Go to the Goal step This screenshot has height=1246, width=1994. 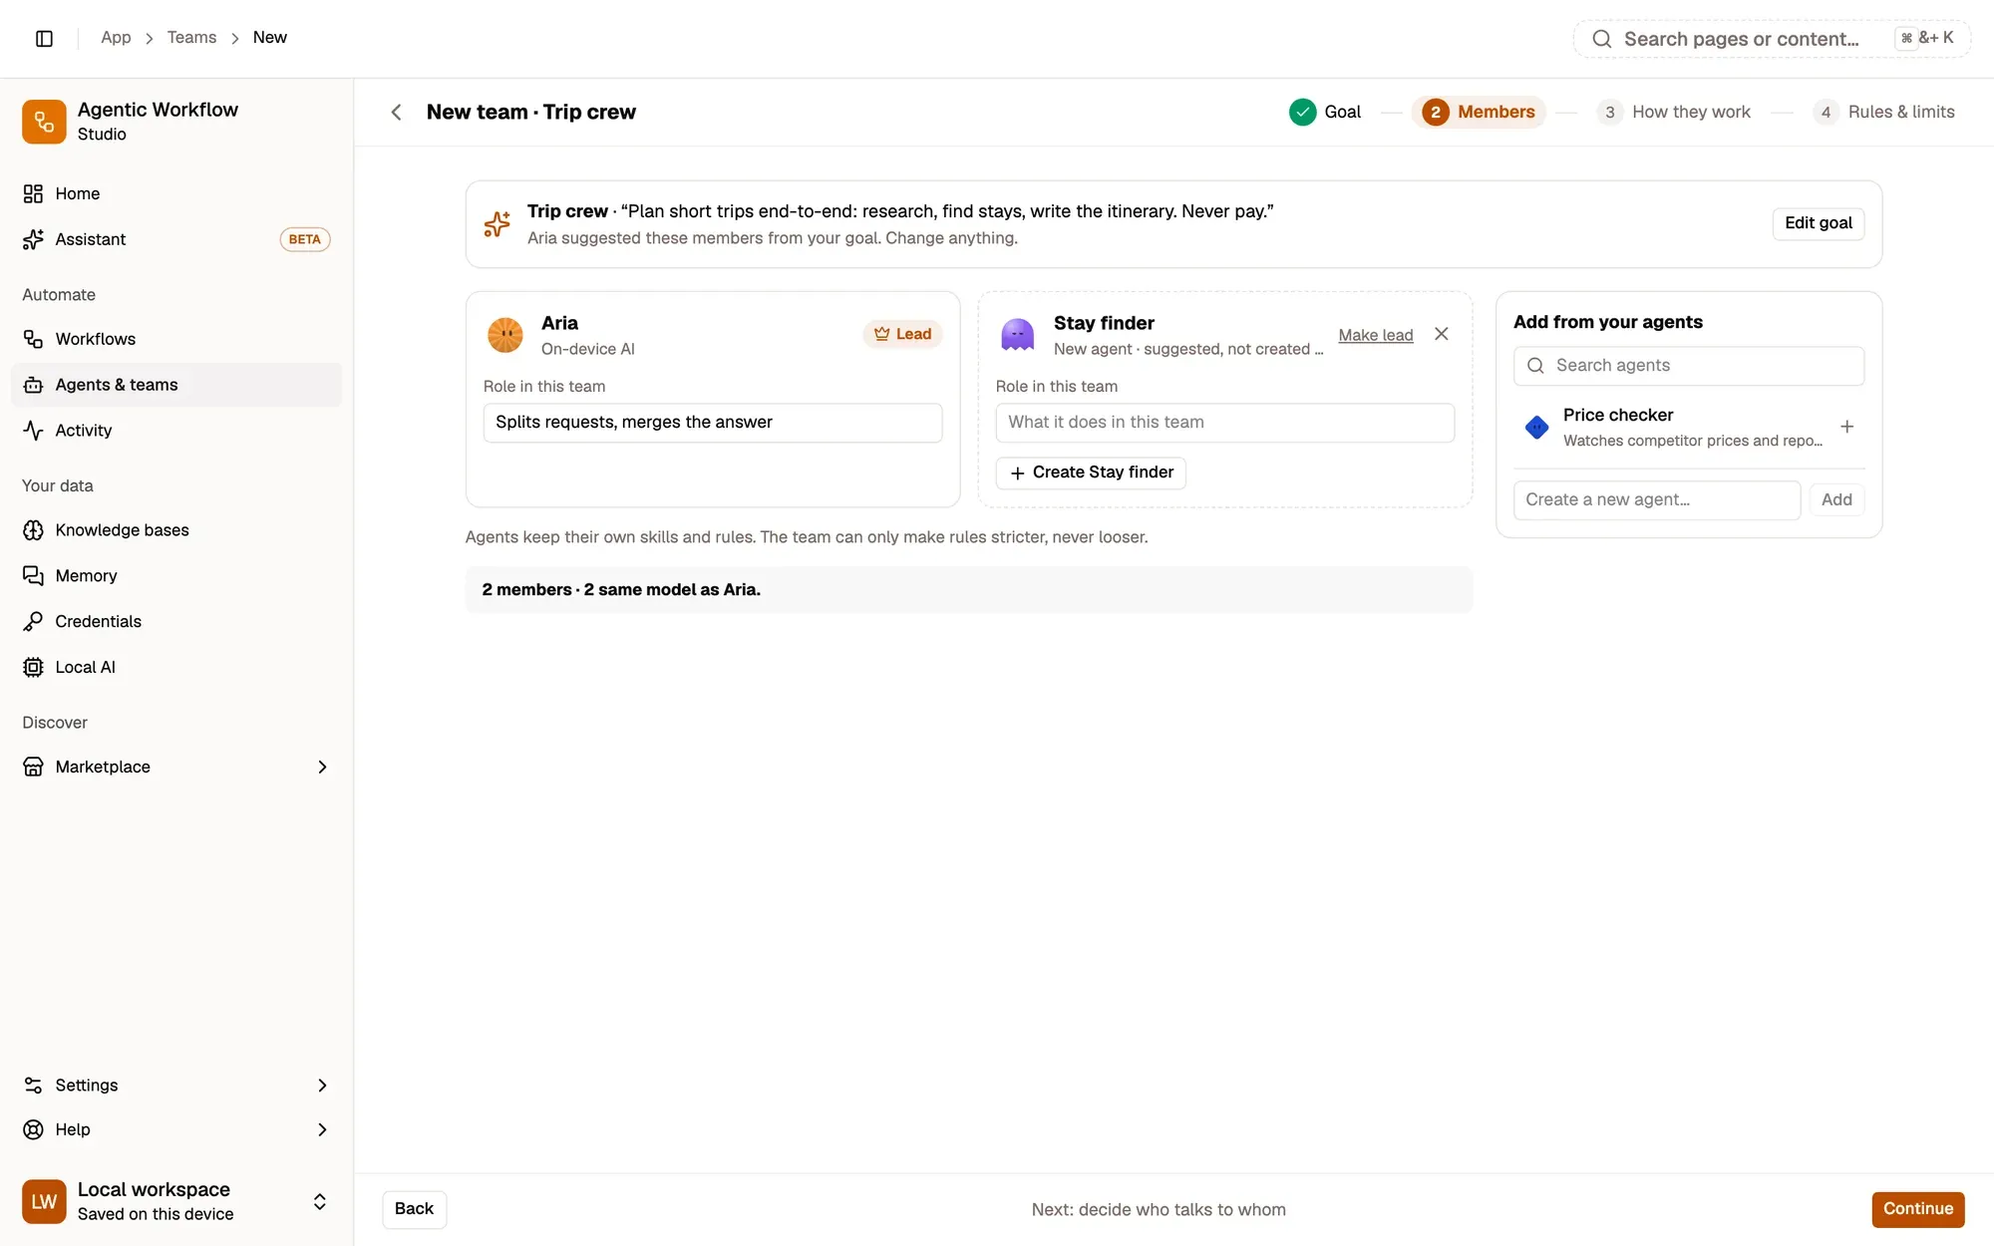(x=1325, y=112)
